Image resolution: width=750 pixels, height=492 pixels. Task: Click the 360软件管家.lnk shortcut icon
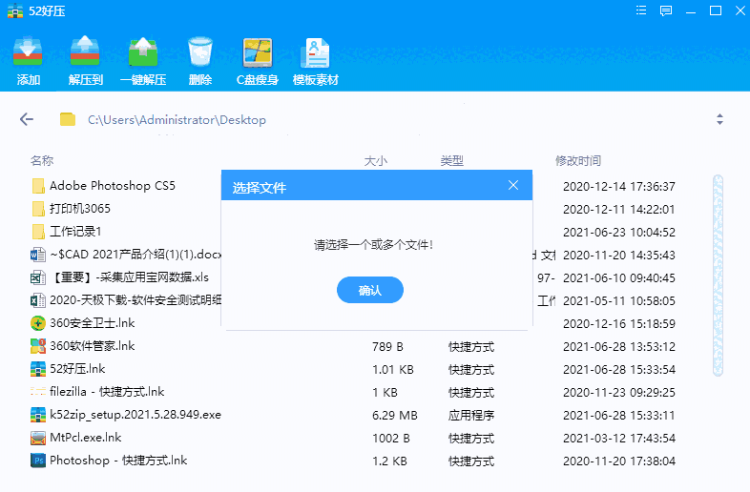tap(38, 346)
